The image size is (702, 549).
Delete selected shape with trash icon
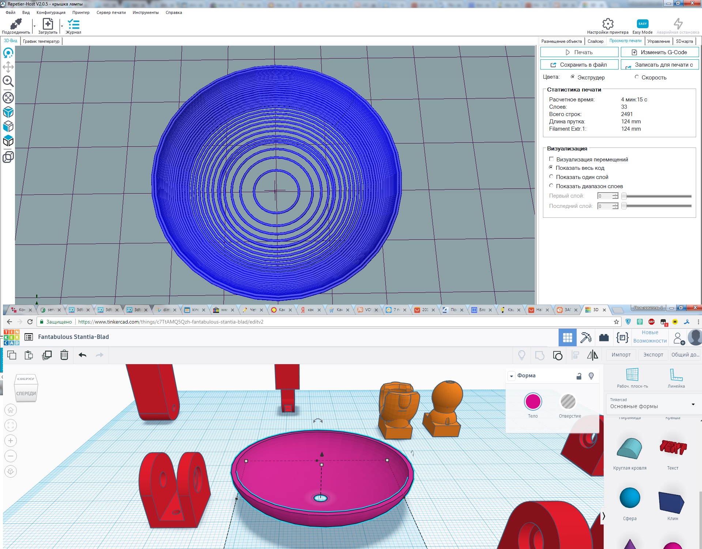64,355
